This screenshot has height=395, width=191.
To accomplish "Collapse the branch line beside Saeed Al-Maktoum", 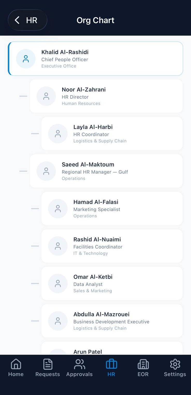I will point(23,171).
